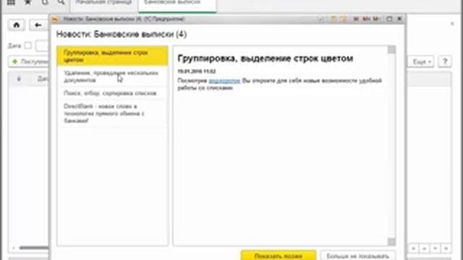Click the article scrollbar down button

(391, 242)
